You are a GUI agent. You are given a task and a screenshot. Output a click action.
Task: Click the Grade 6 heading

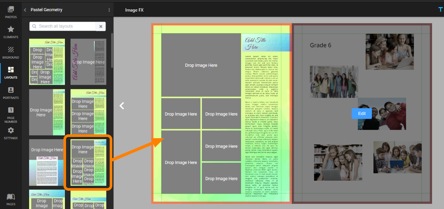coord(321,45)
